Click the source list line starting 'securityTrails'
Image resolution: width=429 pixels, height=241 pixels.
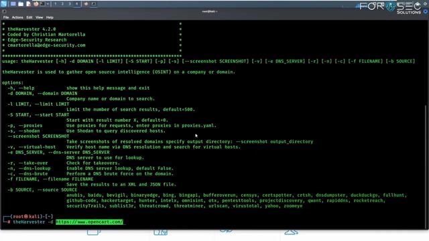[x=184, y=206]
